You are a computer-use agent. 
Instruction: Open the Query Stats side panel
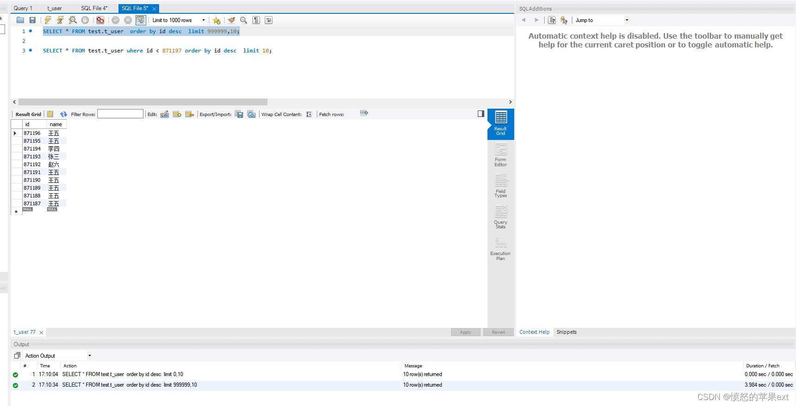pyautogui.click(x=501, y=217)
